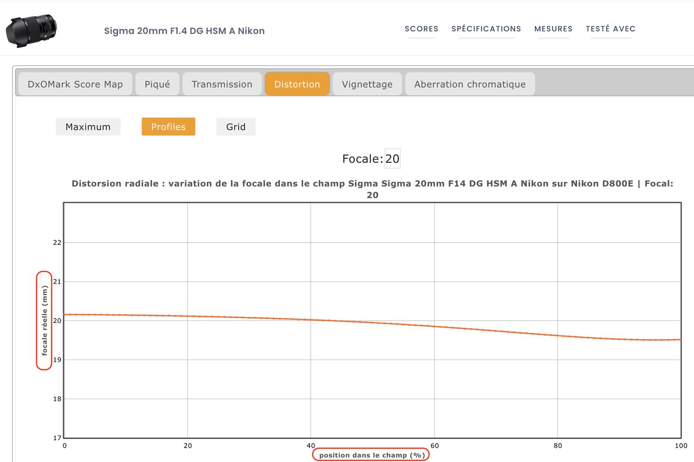Go to the SPÉCIFICATIONS section
The height and width of the screenshot is (462, 694).
coord(486,29)
